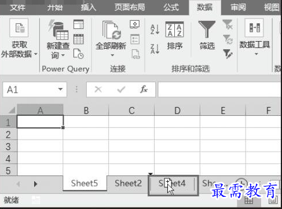The height and width of the screenshot is (209, 282).
Task: Select column C header
Action: pyautogui.click(x=131, y=110)
